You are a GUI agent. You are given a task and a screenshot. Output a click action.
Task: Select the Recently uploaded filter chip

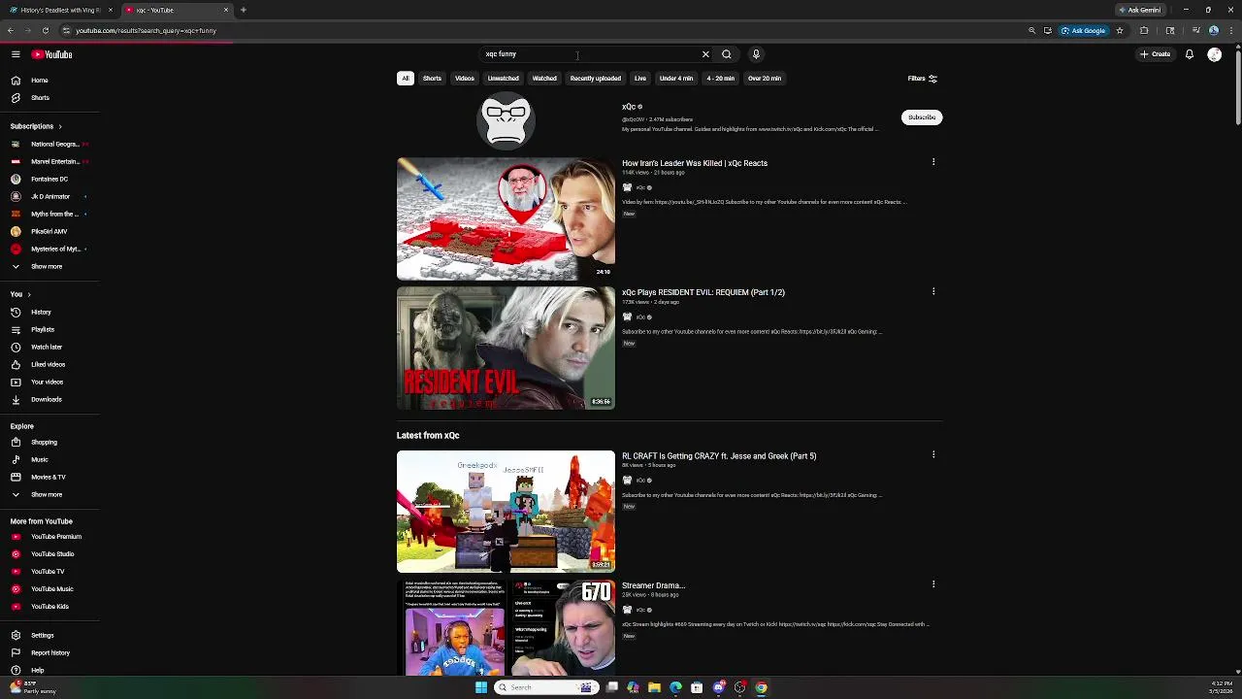coord(596,79)
